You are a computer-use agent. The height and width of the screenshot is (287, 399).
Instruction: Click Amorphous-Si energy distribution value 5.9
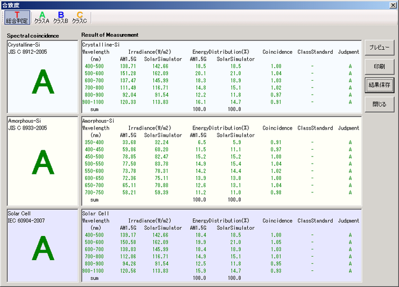pos(237,142)
